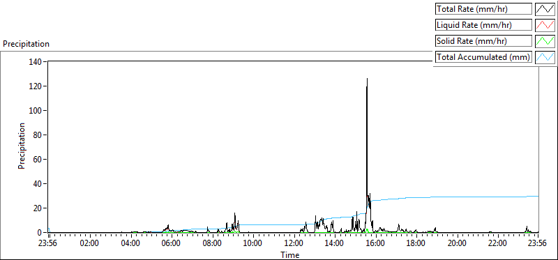Click the 10:00 time axis label
Viewport: 558px width, 260px height.
252,243
